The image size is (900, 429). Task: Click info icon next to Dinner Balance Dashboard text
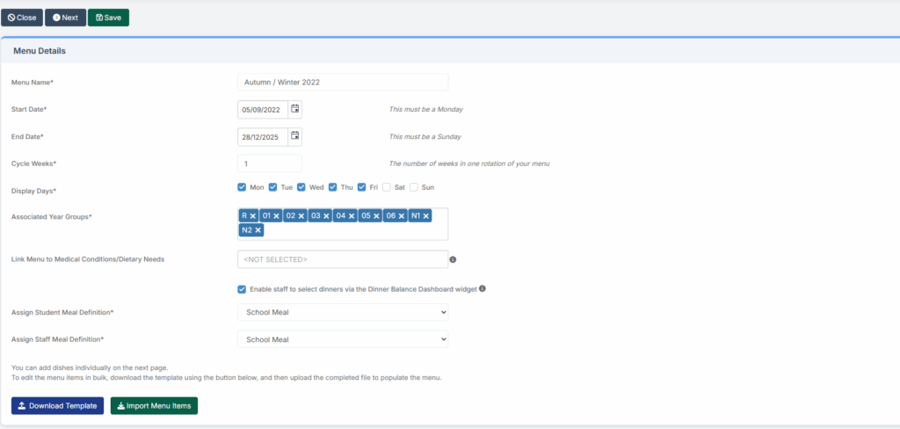click(483, 288)
